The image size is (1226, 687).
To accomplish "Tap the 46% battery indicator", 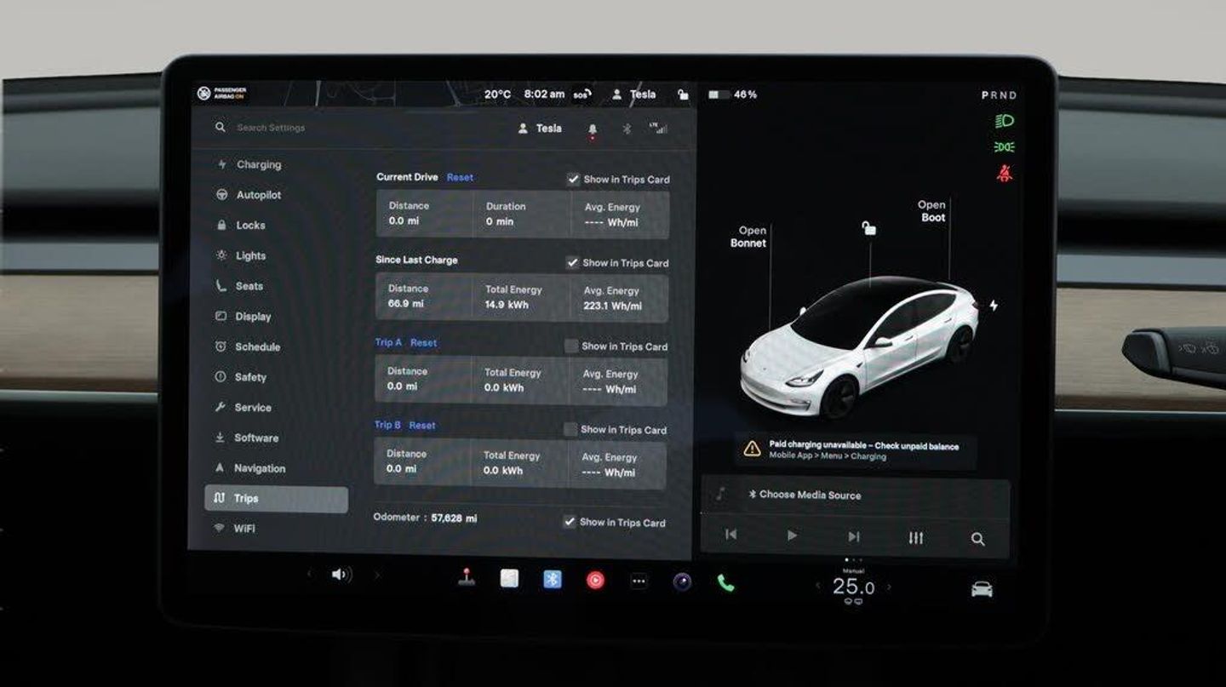I will click(732, 94).
